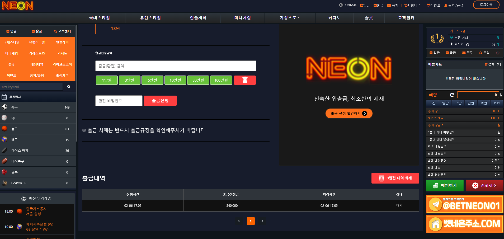Viewport: 504px width, 239px height.
Task: Go to previous page of withdrawal history
Action: [x=239, y=221]
